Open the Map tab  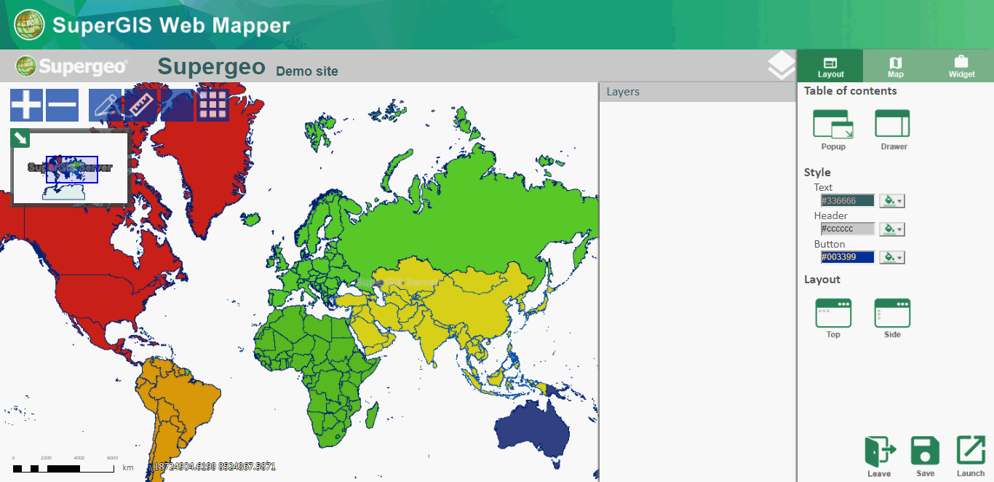click(896, 66)
